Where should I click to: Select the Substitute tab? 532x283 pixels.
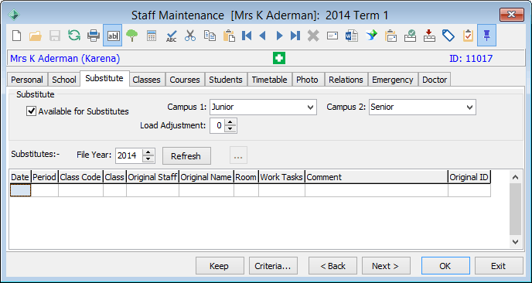pyautogui.click(x=104, y=78)
